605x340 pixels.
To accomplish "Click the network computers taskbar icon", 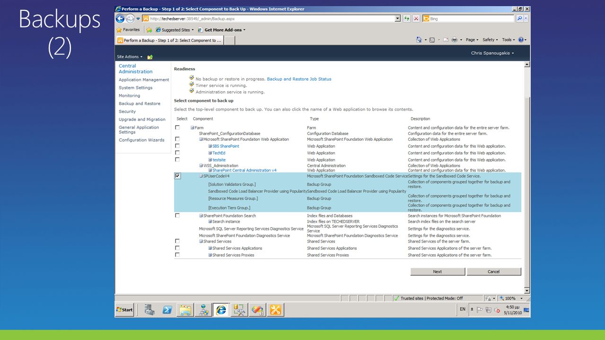I will (x=203, y=310).
